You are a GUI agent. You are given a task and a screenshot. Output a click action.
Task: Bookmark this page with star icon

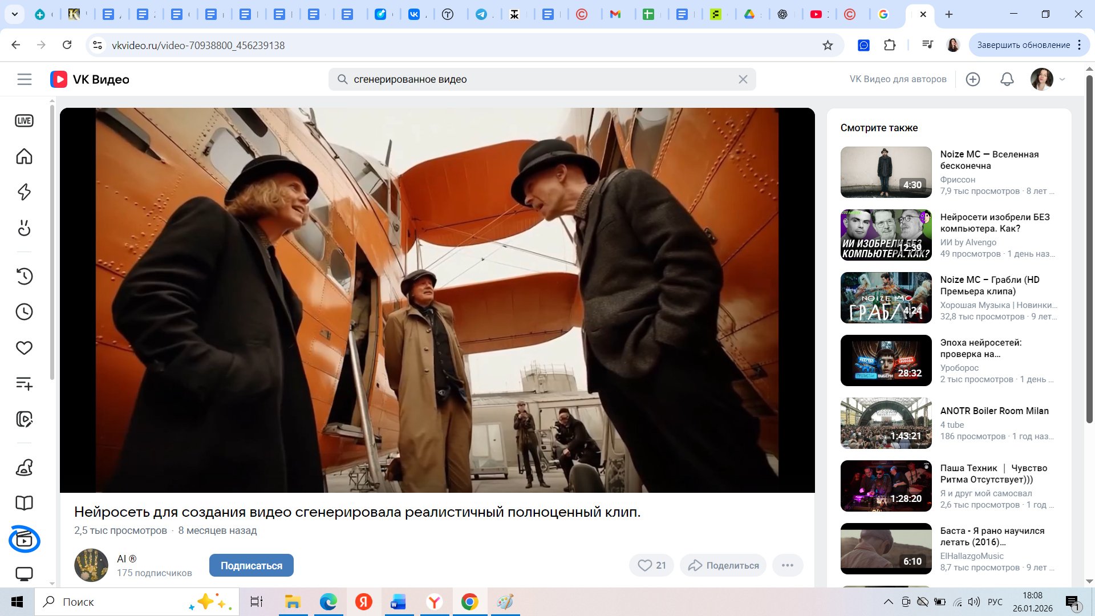click(x=828, y=45)
